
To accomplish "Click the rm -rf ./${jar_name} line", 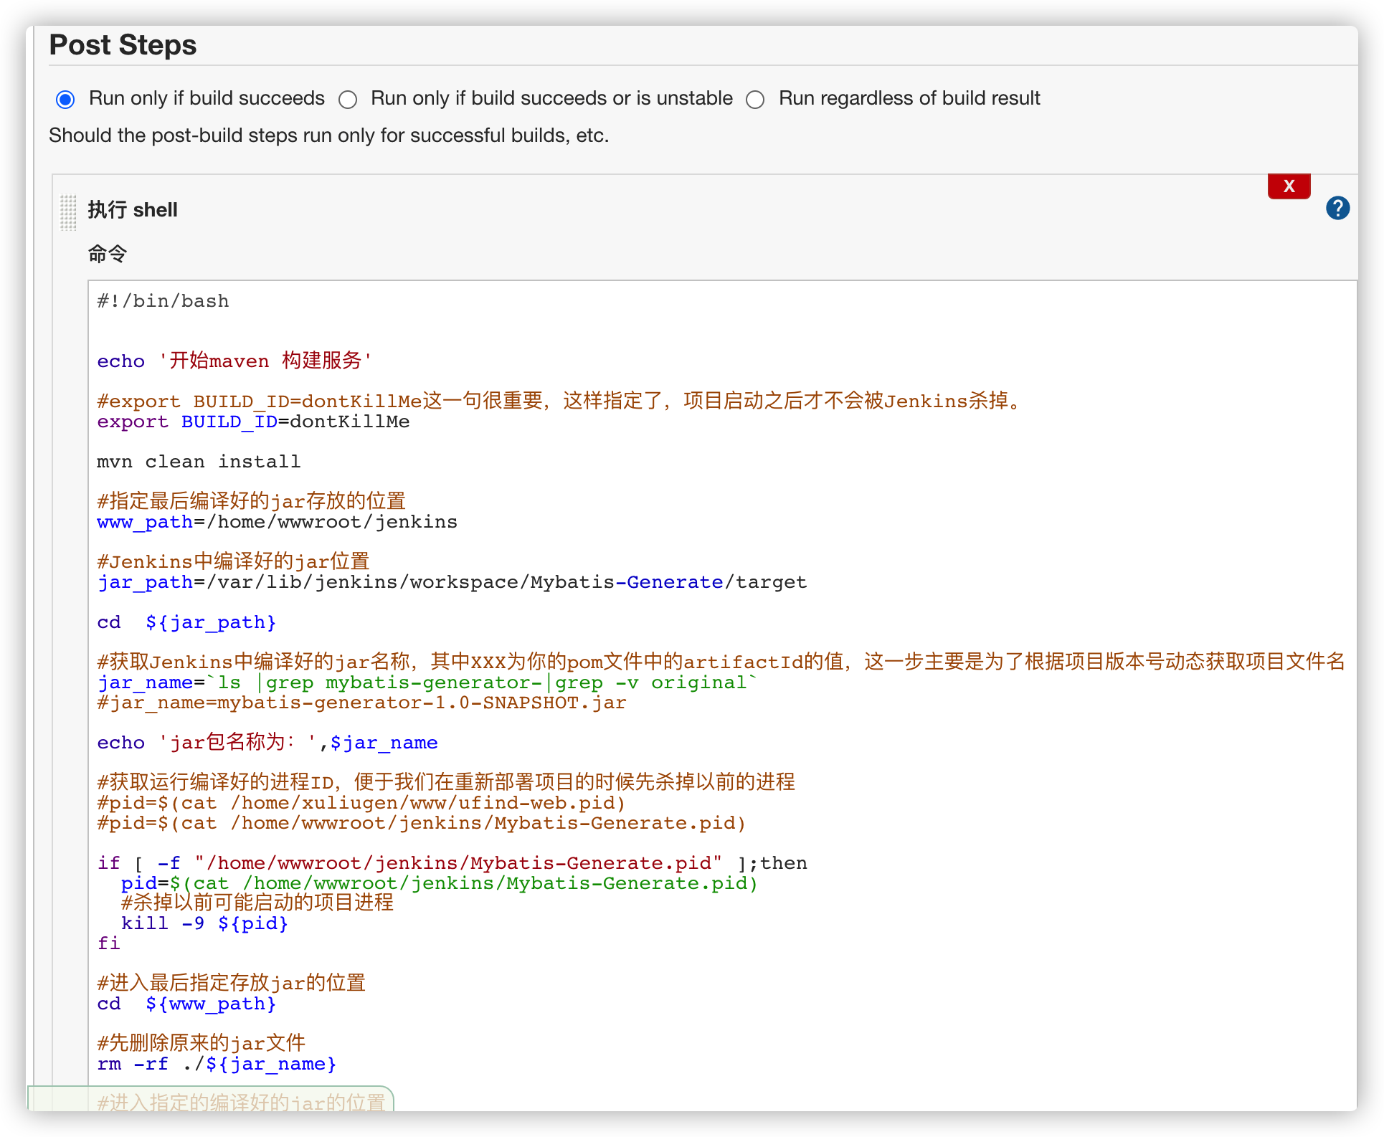I will tap(217, 1064).
